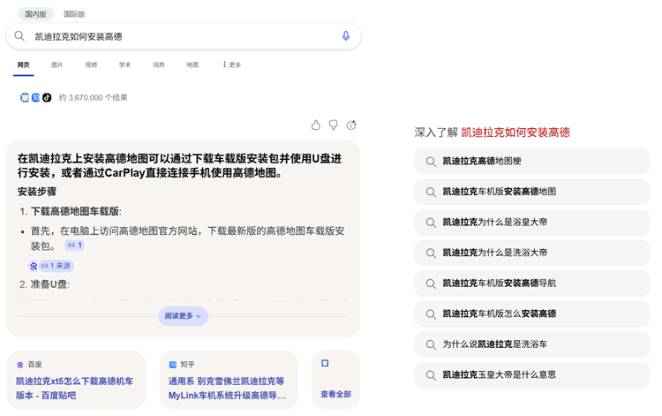Image resolution: width=662 pixels, height=416 pixels.
Task: Click search icon beside 凯迪拉克车机版怎么安装高德
Action: point(431,314)
